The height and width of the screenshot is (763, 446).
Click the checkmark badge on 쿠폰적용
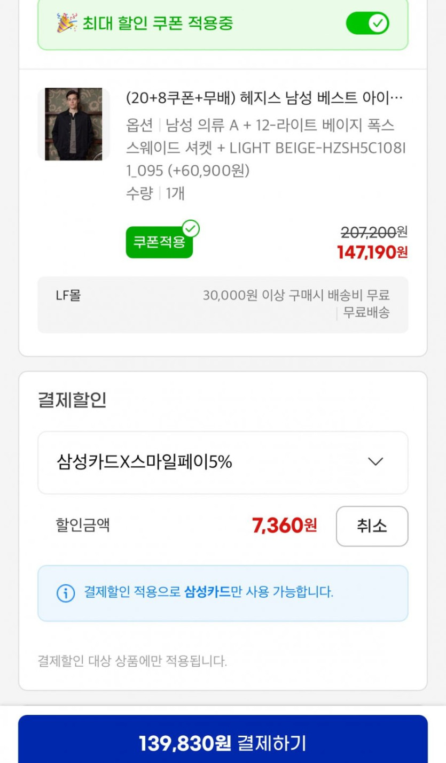point(191,229)
